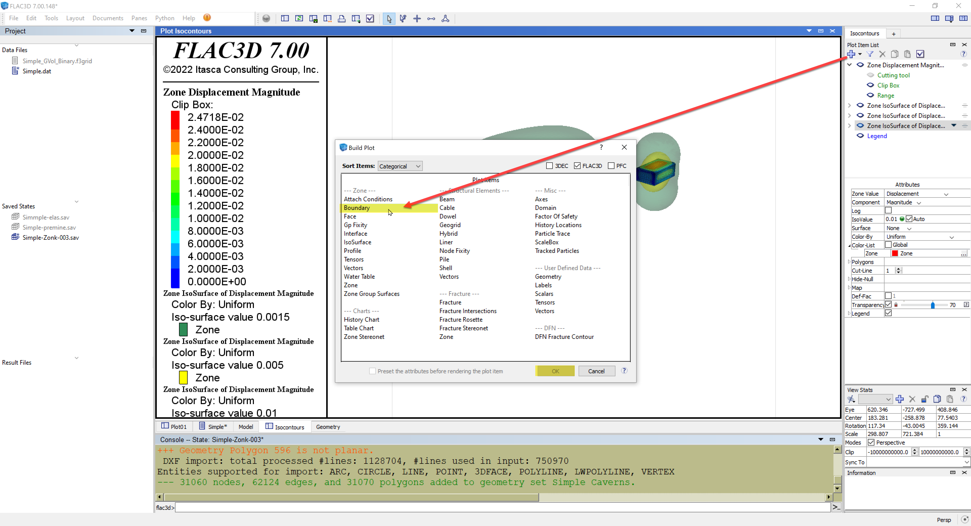Click the copy icon in Plot Item List
This screenshot has height=526, width=971.
click(x=895, y=54)
